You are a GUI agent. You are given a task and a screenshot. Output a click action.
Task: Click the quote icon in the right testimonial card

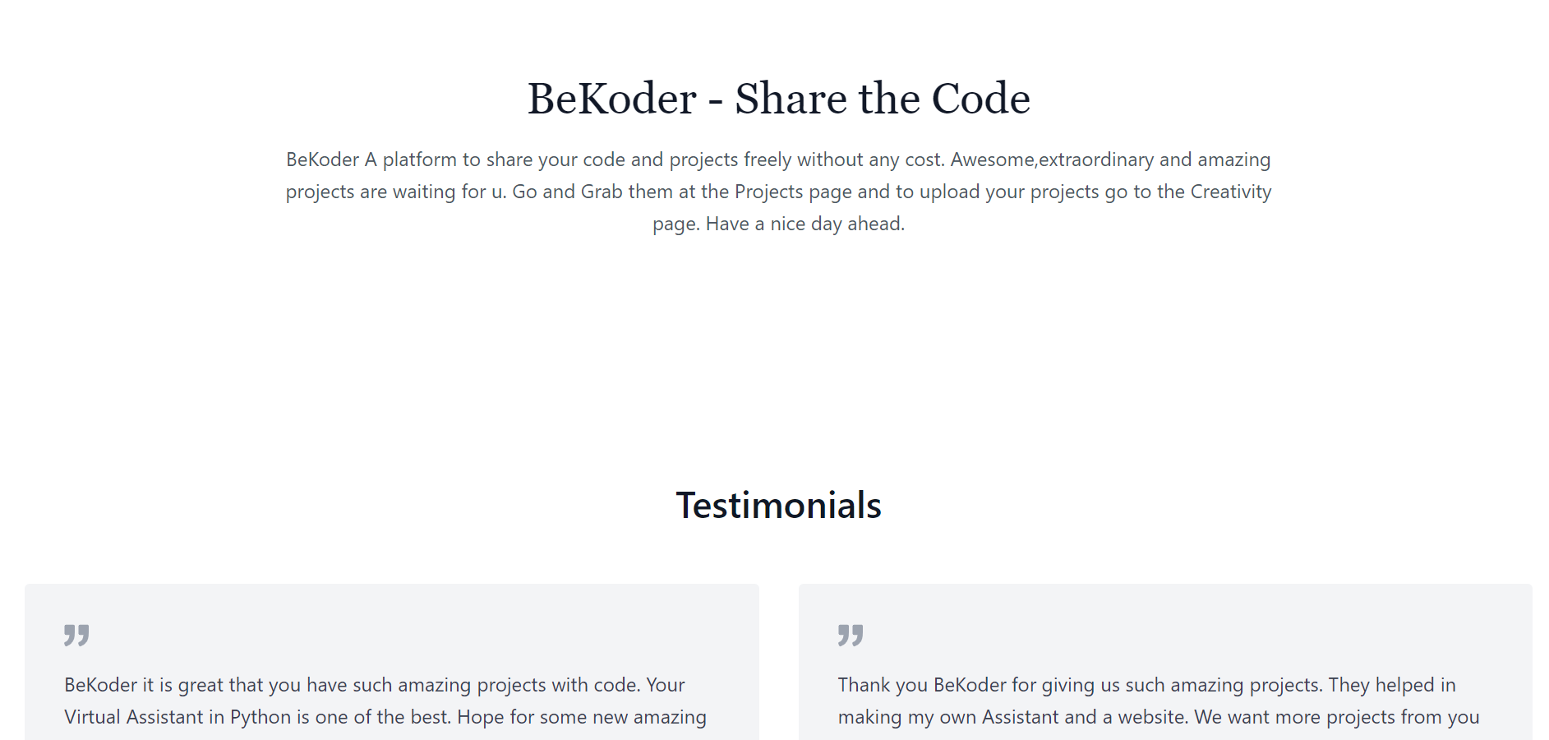(x=851, y=636)
